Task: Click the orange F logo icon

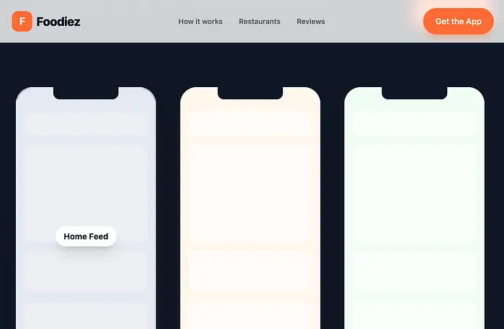Action: click(x=22, y=22)
